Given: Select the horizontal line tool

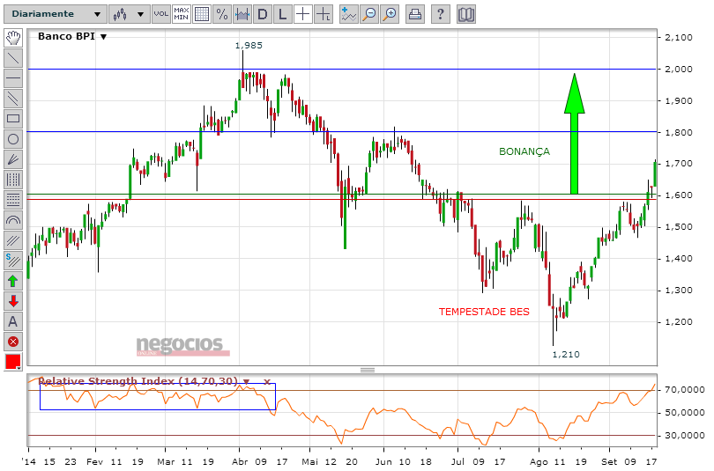Looking at the screenshot, I should tap(13, 78).
